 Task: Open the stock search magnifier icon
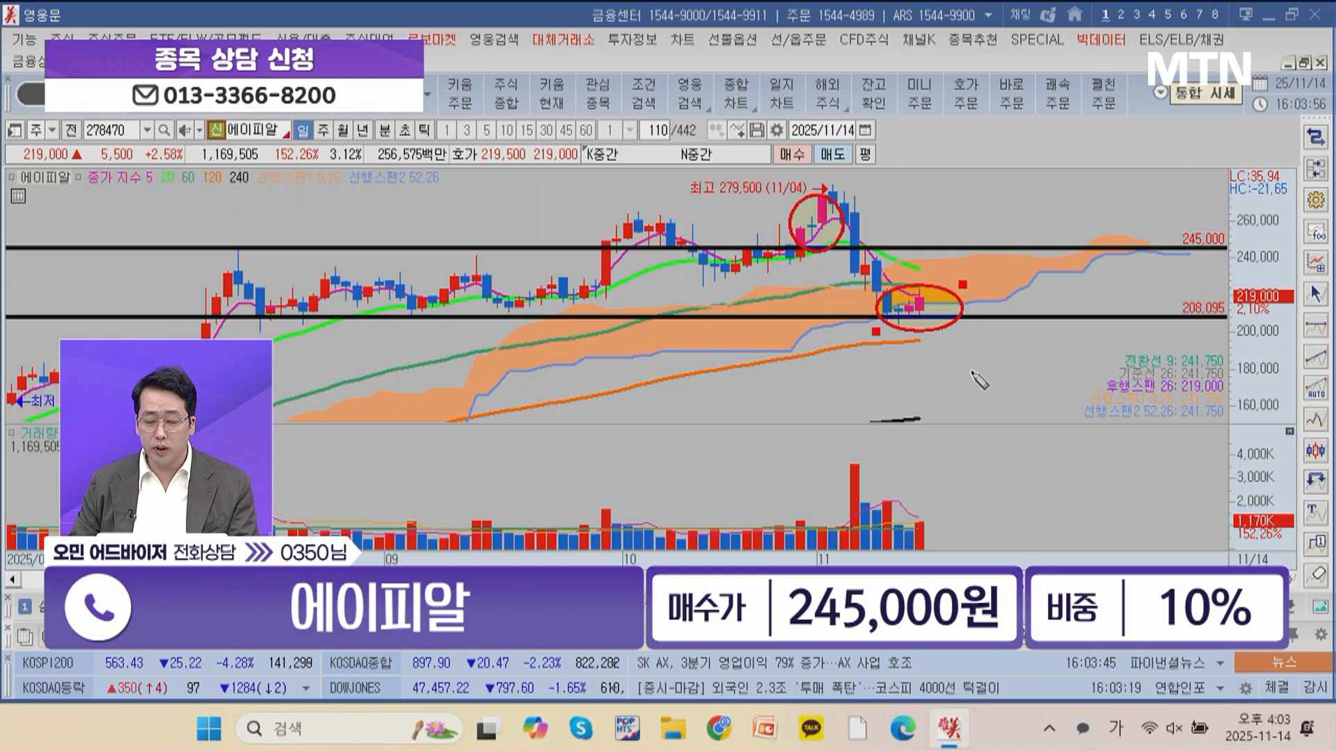pos(164,130)
